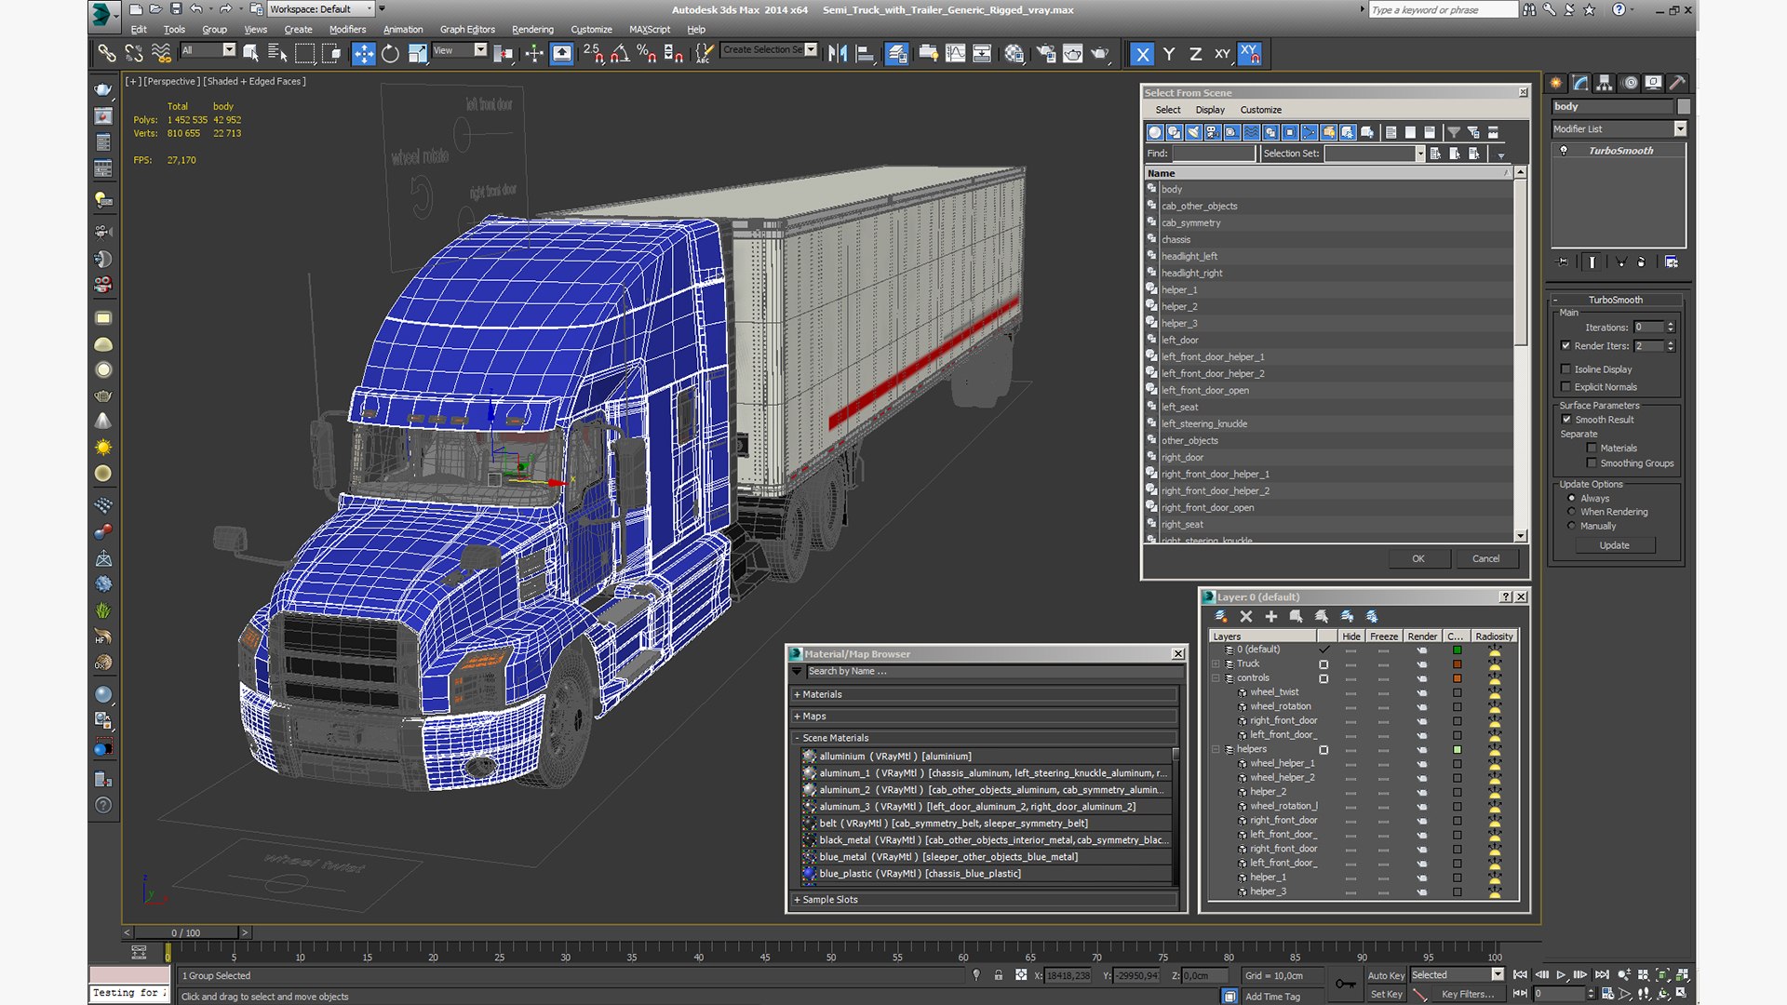1787x1005 pixels.
Task: Enable Explicit Normals checkbox
Action: click(x=1566, y=387)
